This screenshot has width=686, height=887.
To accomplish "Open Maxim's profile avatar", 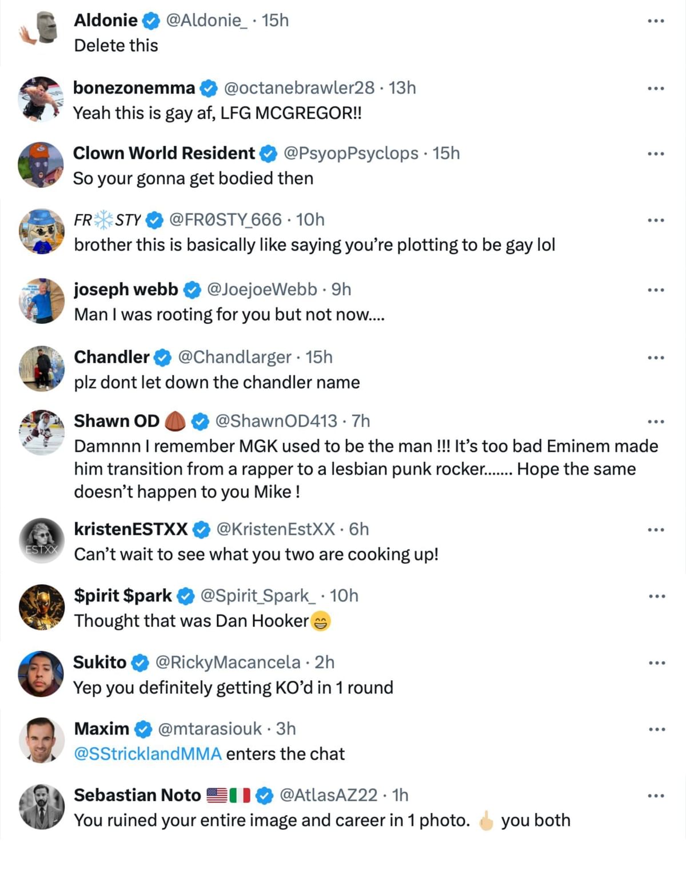I will tap(41, 740).
